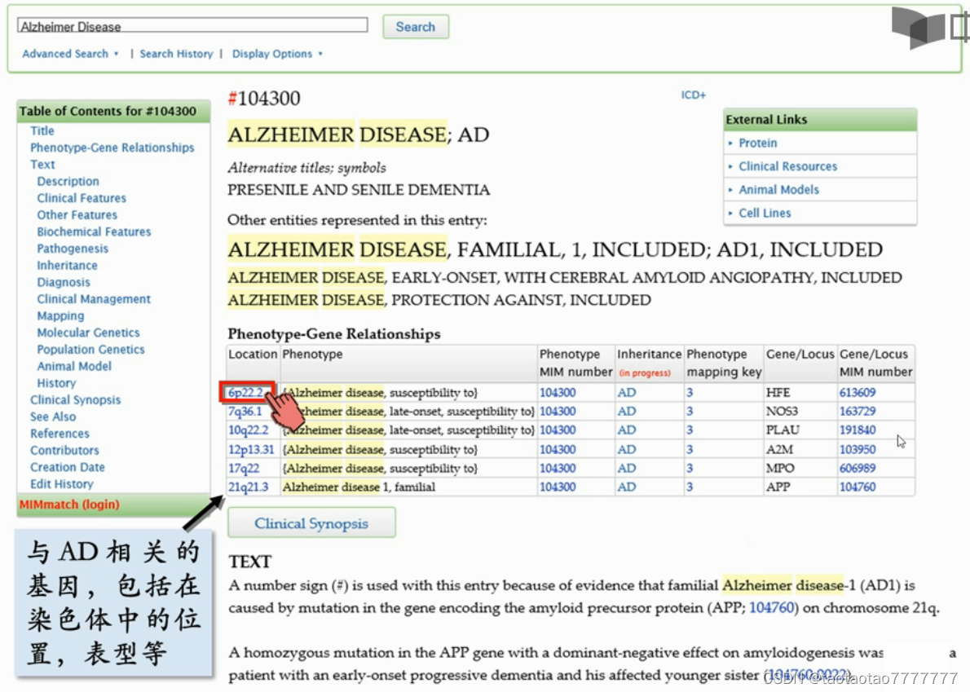Click Phenotype MIM number 104300 in HFE row
Viewport: 970px width, 692px height.
pos(558,393)
